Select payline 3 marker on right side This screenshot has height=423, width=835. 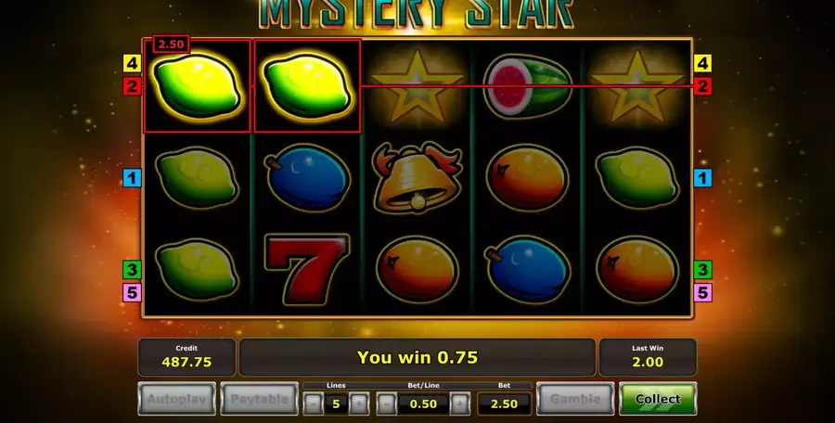tap(702, 270)
